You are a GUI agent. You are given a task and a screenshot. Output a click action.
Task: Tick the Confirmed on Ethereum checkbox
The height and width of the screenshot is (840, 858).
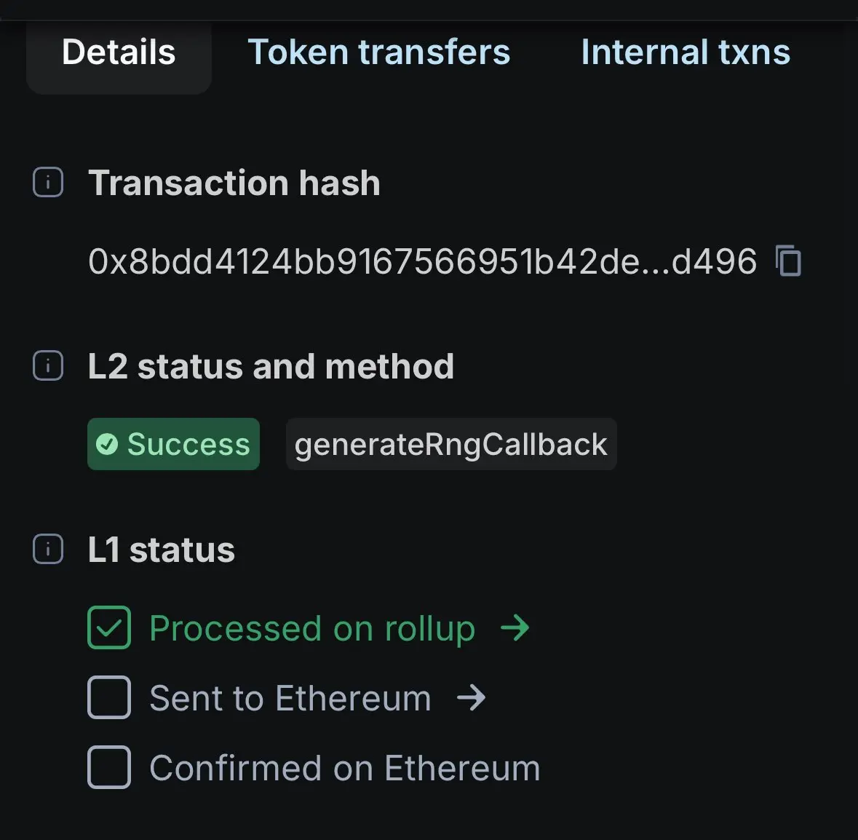109,767
